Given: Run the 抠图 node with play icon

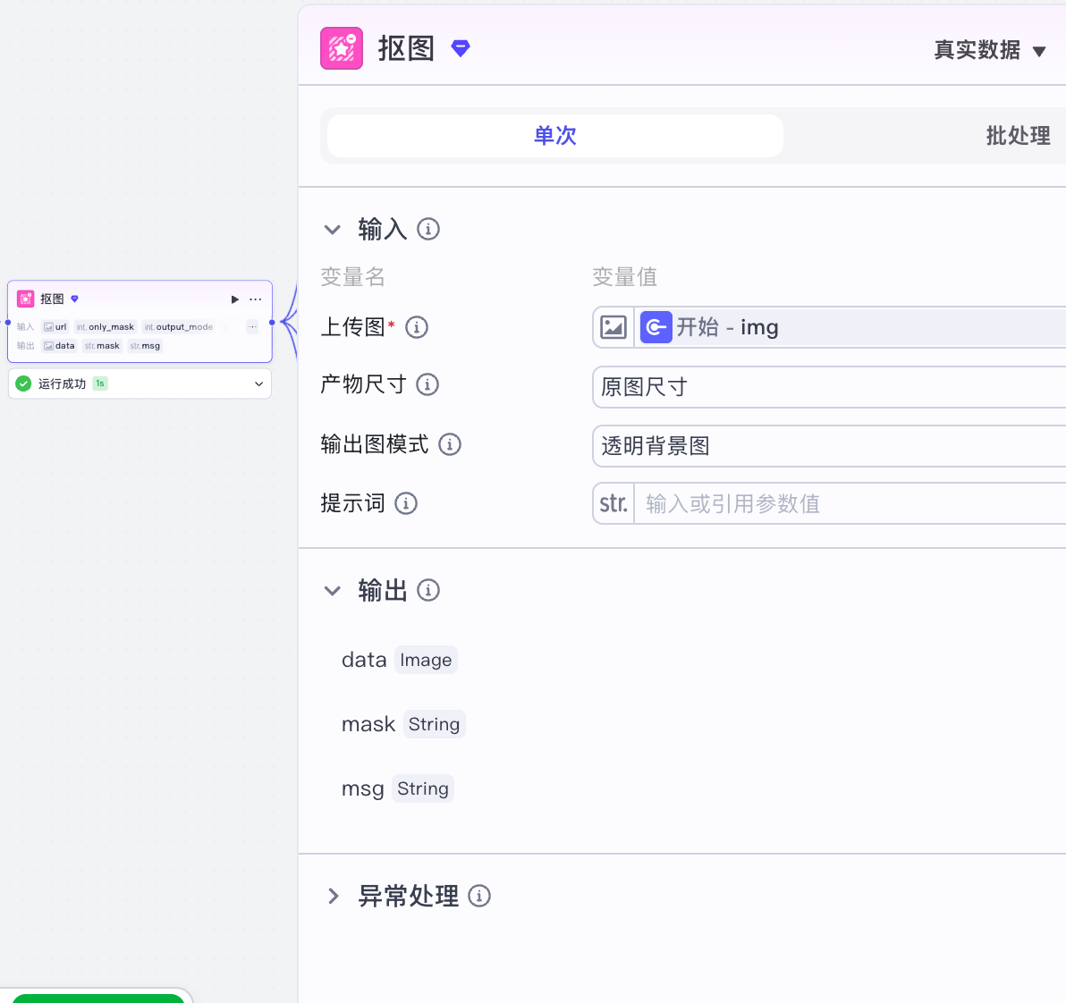Looking at the screenshot, I should tap(234, 299).
